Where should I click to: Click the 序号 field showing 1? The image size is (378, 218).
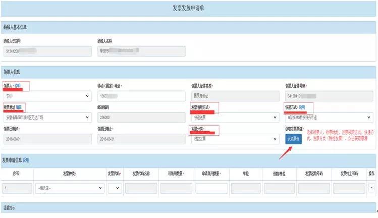pyautogui.click(x=17, y=188)
